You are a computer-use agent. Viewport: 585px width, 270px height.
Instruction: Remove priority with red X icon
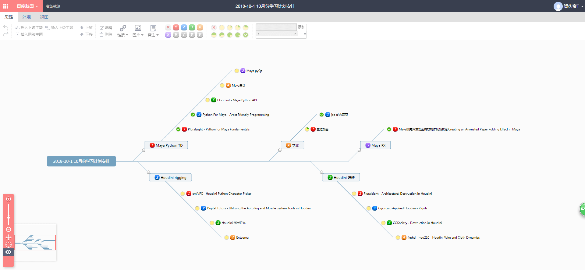168,27
